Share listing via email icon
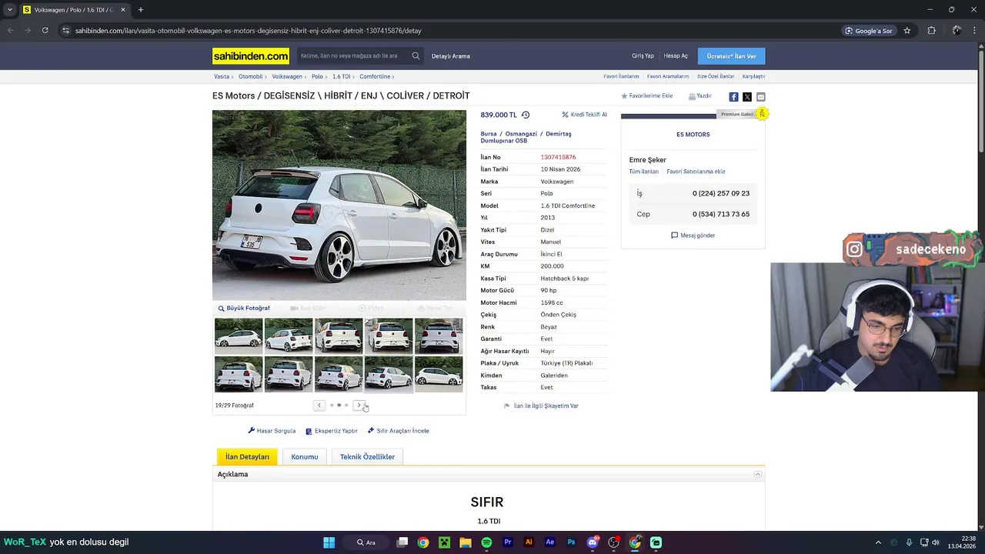This screenshot has width=985, height=554. coord(761,97)
